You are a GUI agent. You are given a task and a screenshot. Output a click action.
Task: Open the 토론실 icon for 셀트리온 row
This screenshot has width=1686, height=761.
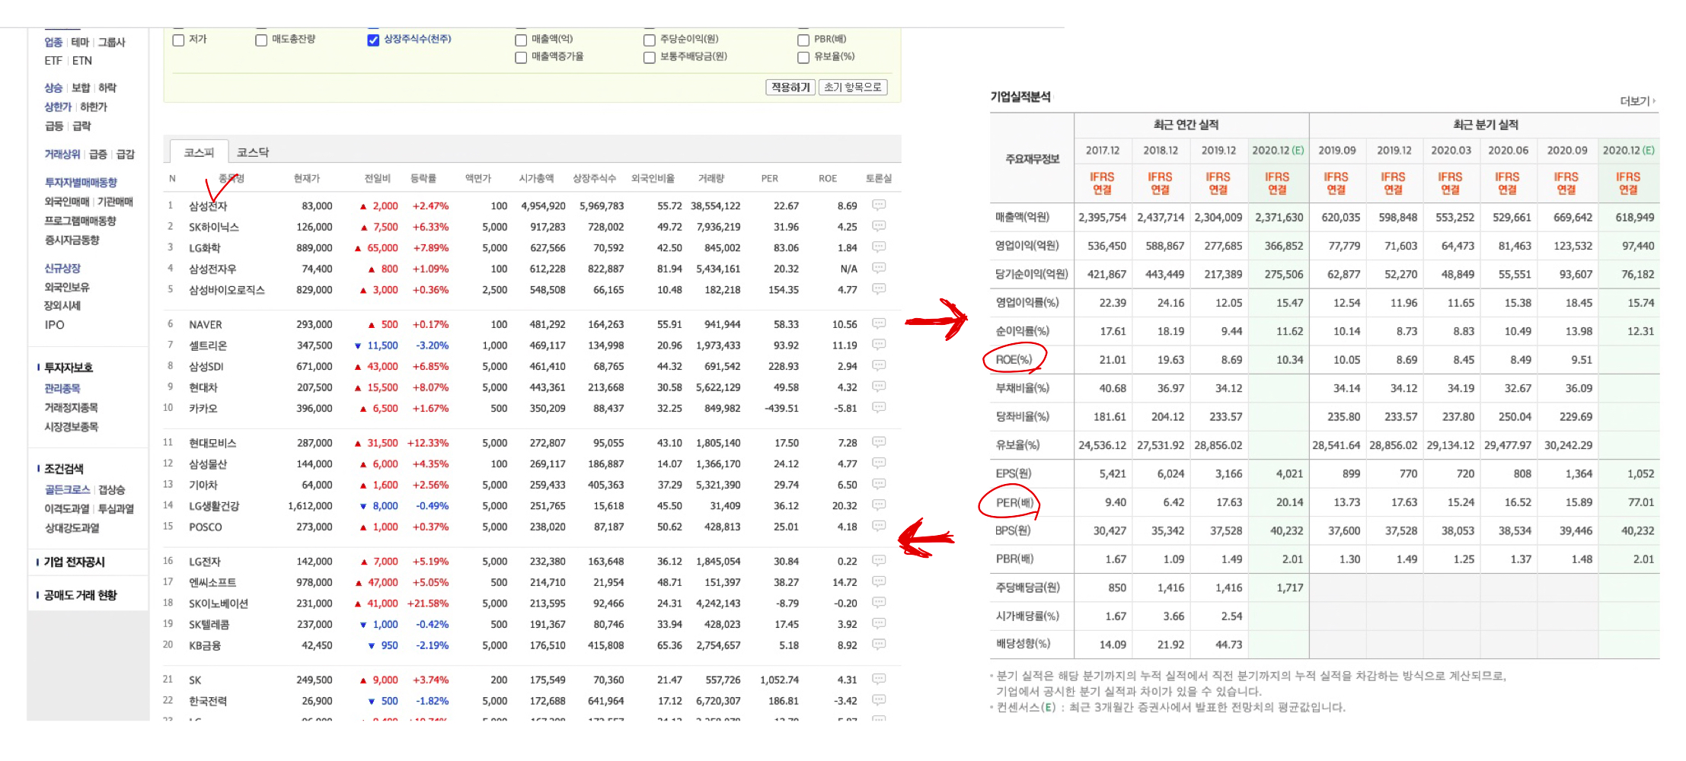(878, 345)
